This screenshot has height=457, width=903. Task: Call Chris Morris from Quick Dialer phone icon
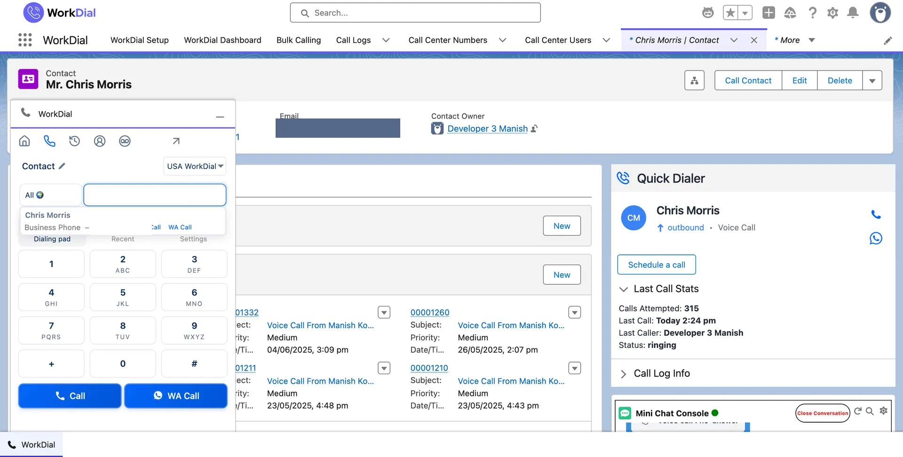876,214
